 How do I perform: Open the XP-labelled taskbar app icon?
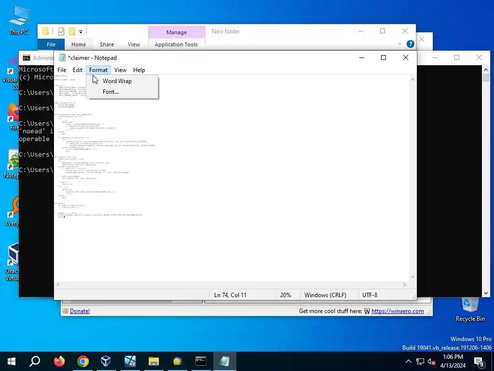pos(130,361)
